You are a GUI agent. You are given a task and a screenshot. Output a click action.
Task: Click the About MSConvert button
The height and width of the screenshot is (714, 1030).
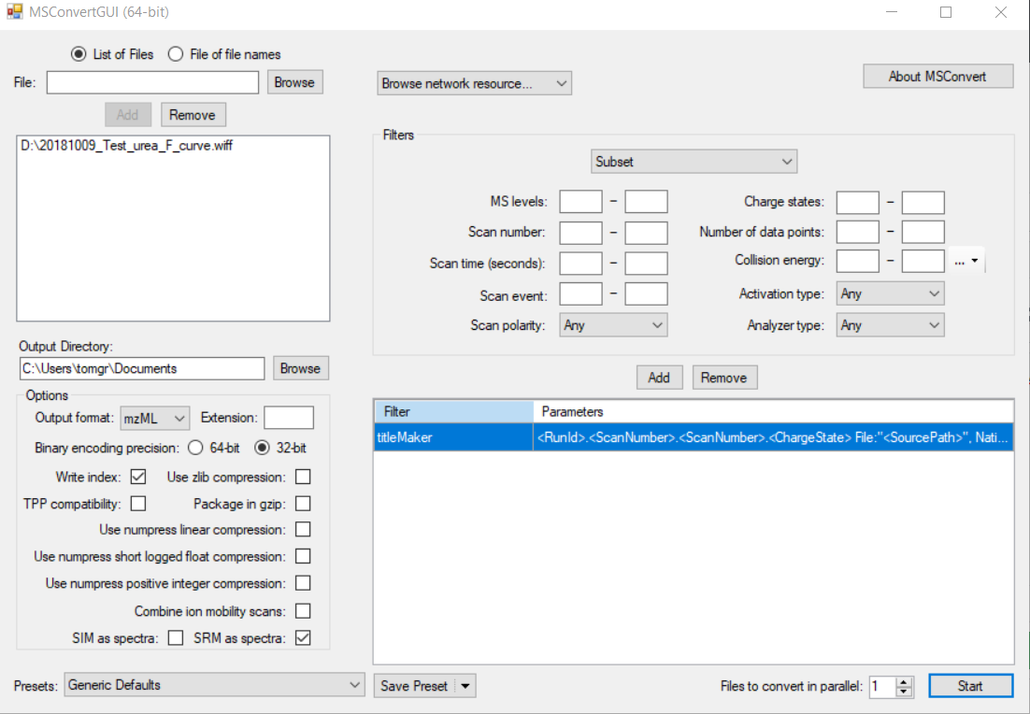937,76
